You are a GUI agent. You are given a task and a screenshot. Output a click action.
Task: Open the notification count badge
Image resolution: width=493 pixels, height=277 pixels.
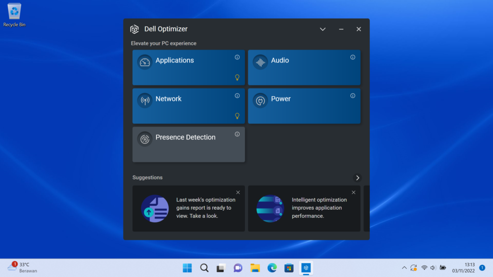coord(482,268)
